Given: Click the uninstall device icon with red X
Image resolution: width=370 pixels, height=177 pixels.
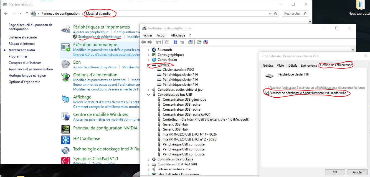Looking at the screenshot, I should coord(206,42).
